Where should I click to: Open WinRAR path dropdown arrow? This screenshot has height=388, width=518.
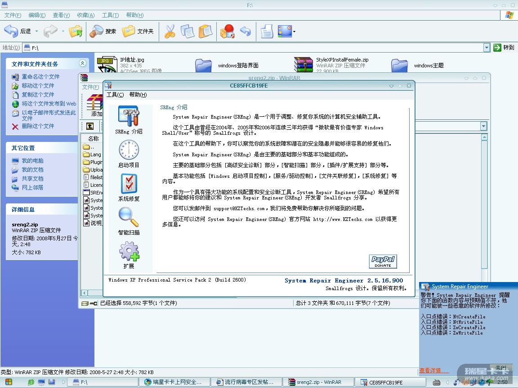(484, 126)
